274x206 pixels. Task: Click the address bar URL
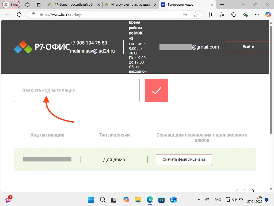click(x=61, y=14)
